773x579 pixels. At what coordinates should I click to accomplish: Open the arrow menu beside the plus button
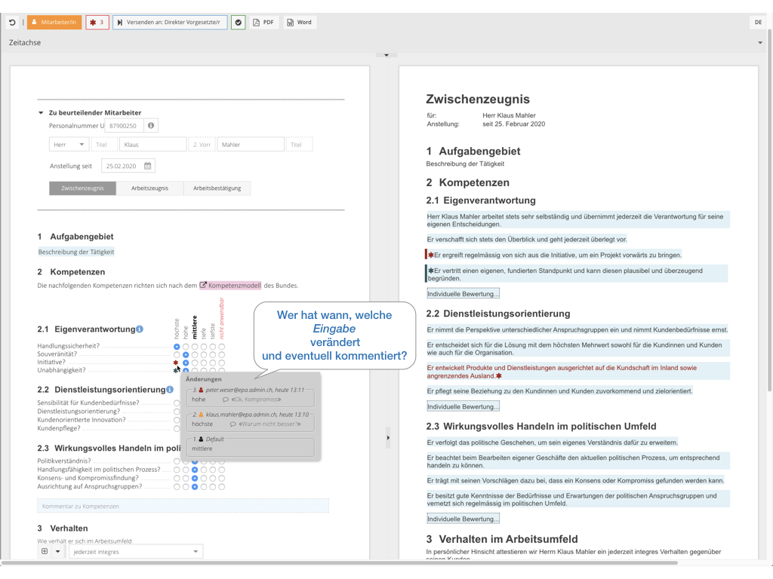pyautogui.click(x=57, y=551)
